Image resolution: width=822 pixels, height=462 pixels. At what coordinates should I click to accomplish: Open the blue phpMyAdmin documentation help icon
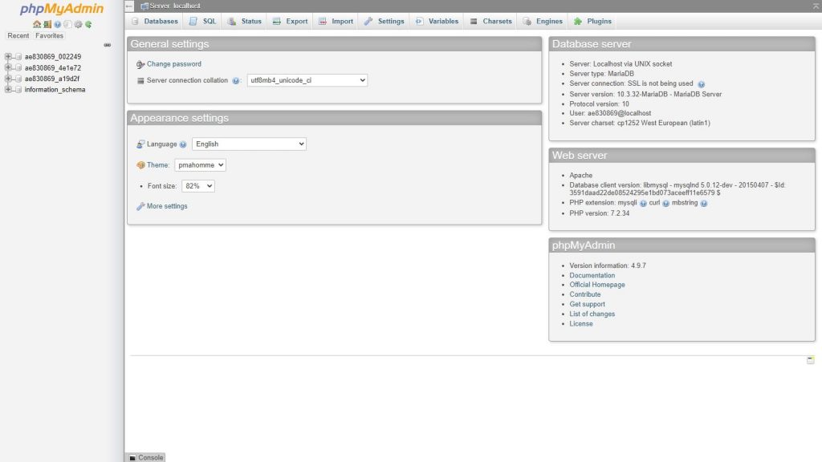(x=58, y=24)
